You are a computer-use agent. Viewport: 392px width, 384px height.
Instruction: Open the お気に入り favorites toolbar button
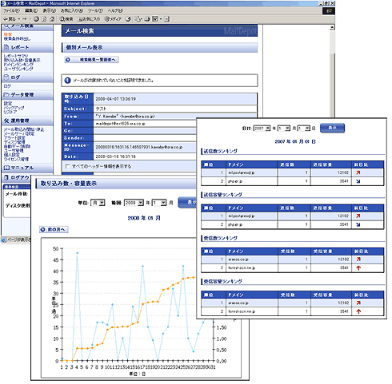coord(89,19)
